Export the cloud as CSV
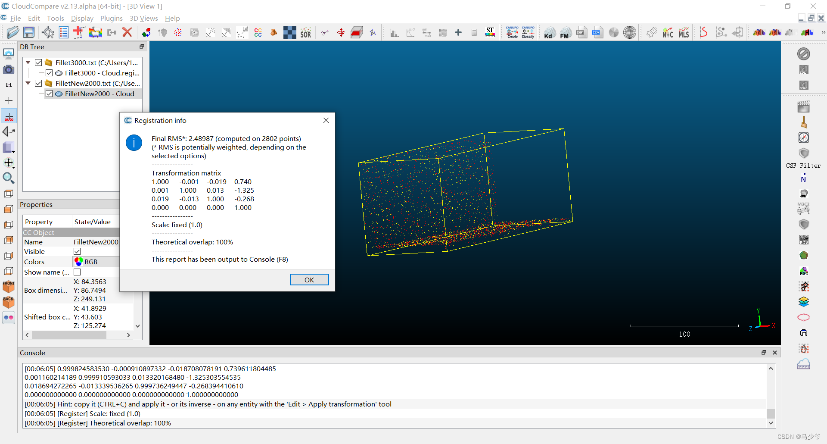 click(x=598, y=31)
